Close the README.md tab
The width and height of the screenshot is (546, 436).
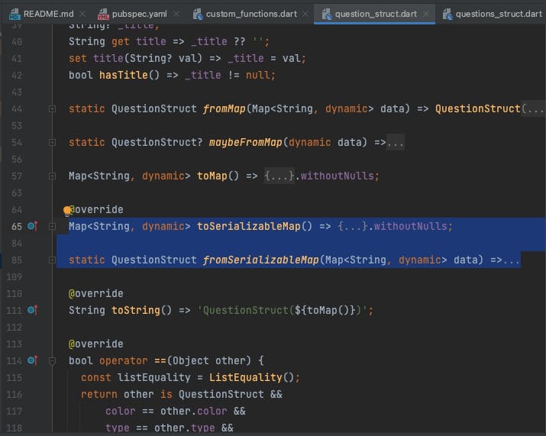coord(82,14)
